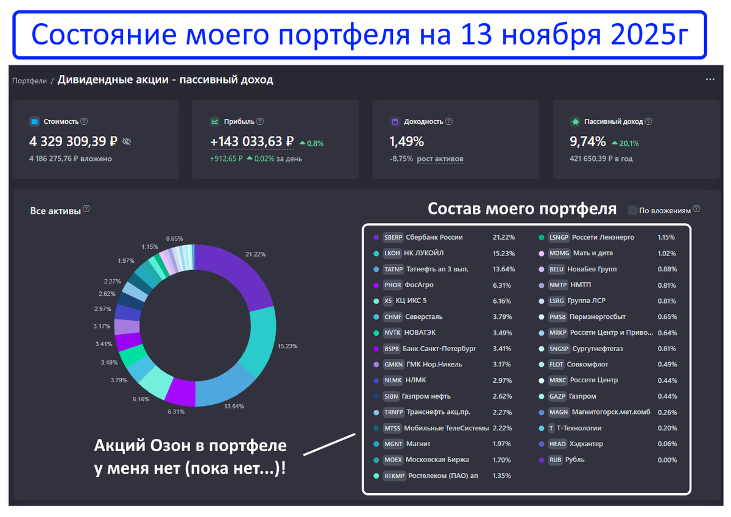This screenshot has height=517, width=731.
Task: Click the profit value +143 033,63 ₽
Action: pyautogui.click(x=252, y=141)
